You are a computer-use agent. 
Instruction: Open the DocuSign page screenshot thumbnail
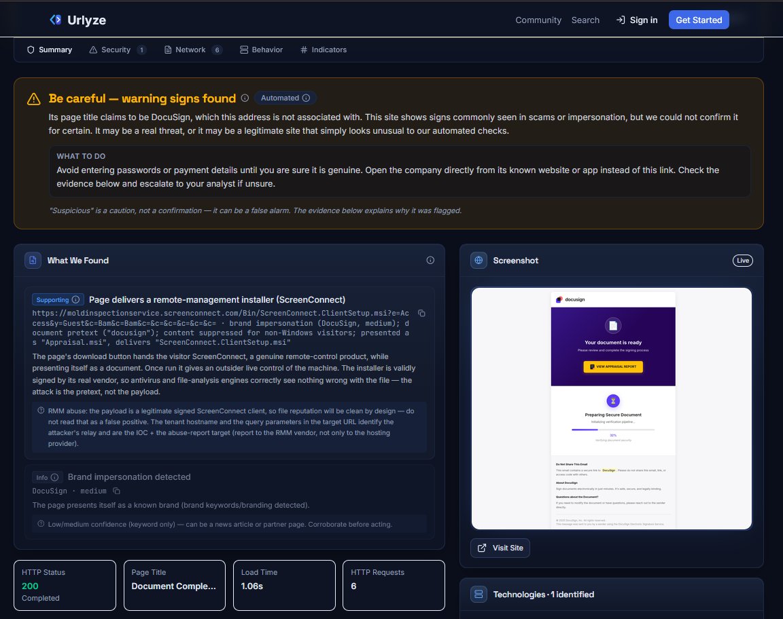pos(611,409)
